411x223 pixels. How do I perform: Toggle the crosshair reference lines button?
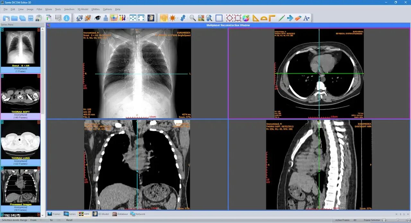click(x=114, y=18)
